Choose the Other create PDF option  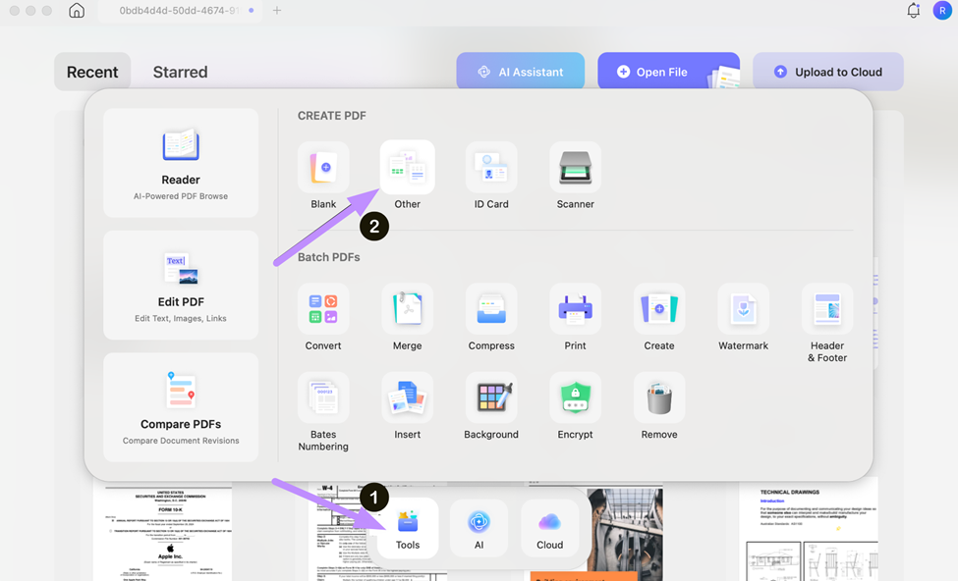[x=408, y=168]
